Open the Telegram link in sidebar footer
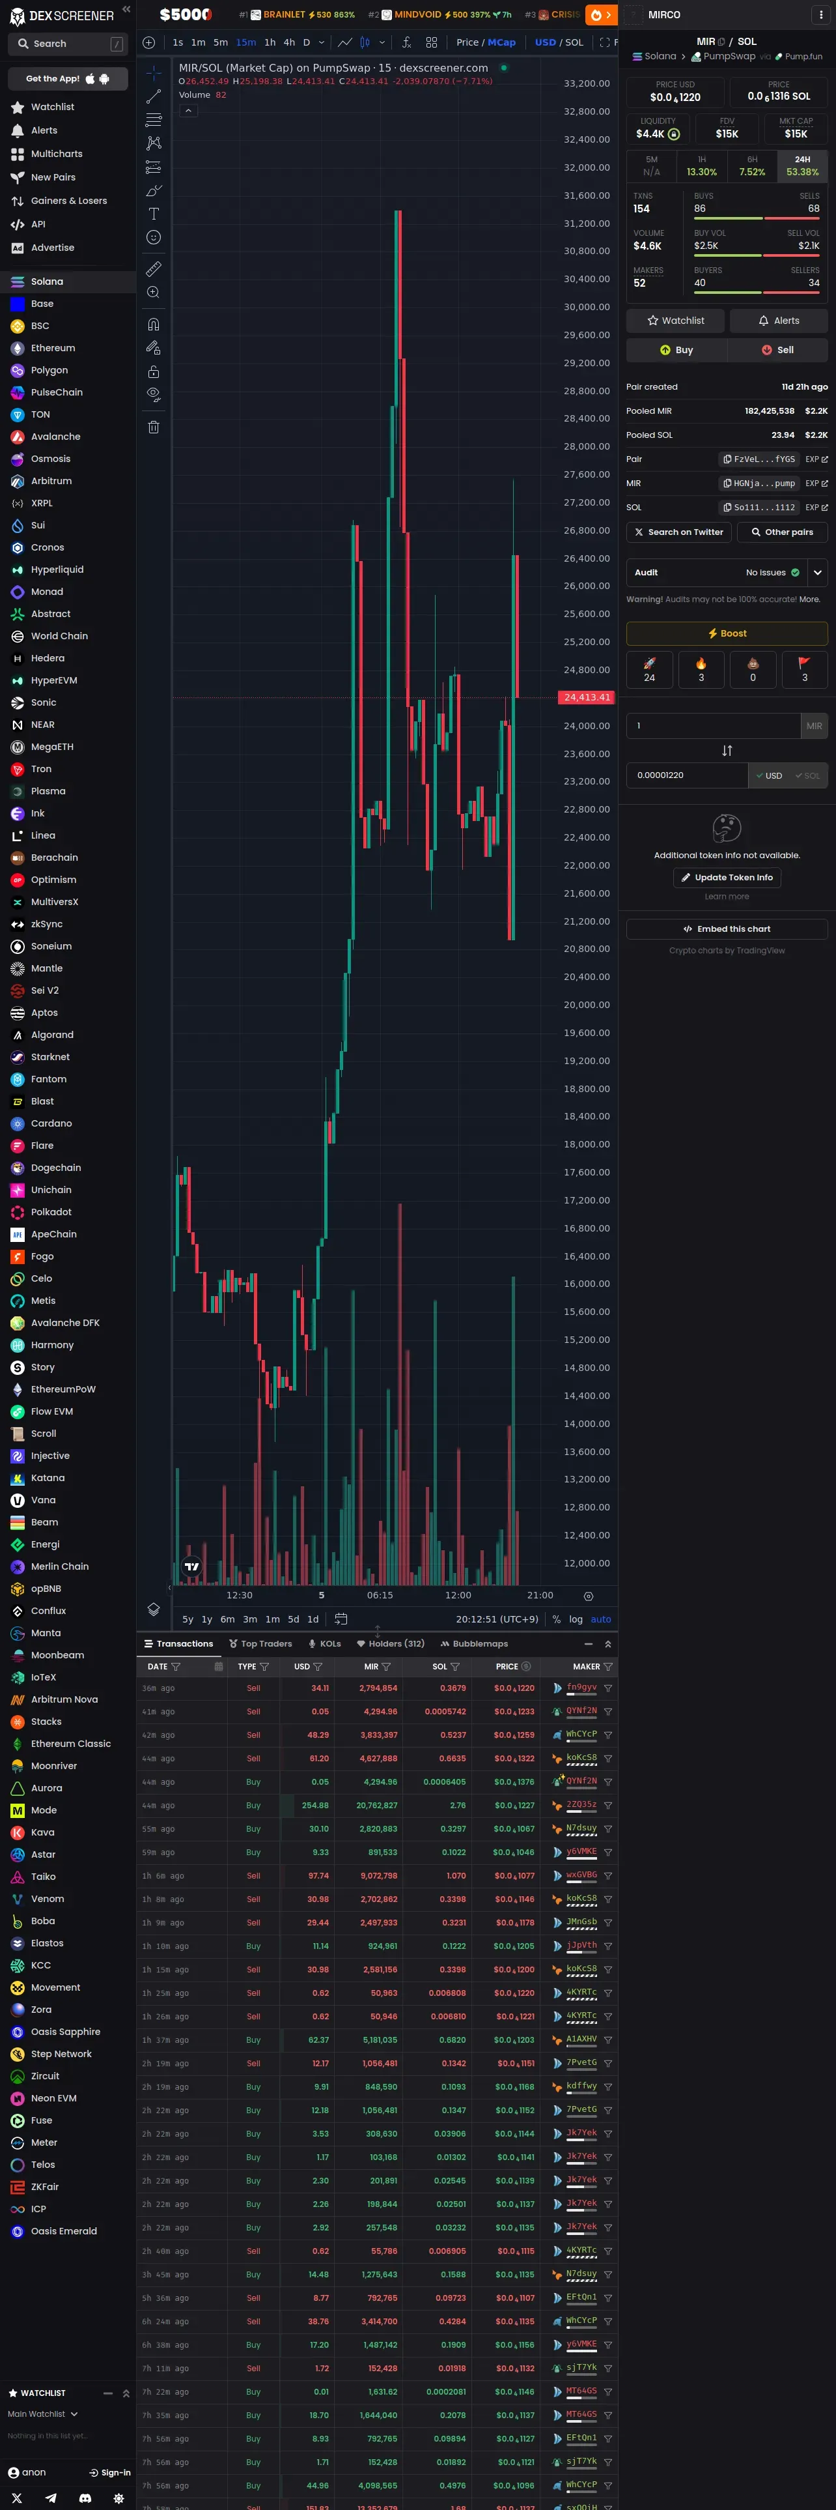 [51, 2500]
